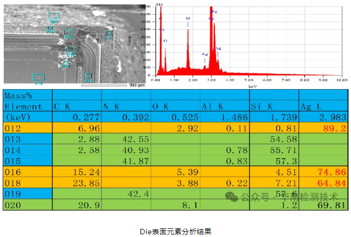Click the O peak label in spectrum
This screenshot has height=237, width=351.
coord(165,40)
